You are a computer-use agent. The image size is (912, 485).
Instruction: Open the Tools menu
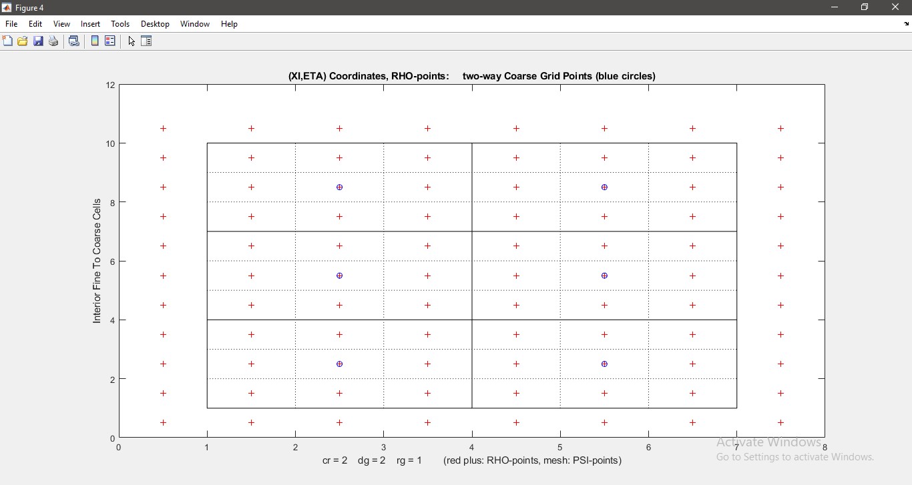(120, 24)
